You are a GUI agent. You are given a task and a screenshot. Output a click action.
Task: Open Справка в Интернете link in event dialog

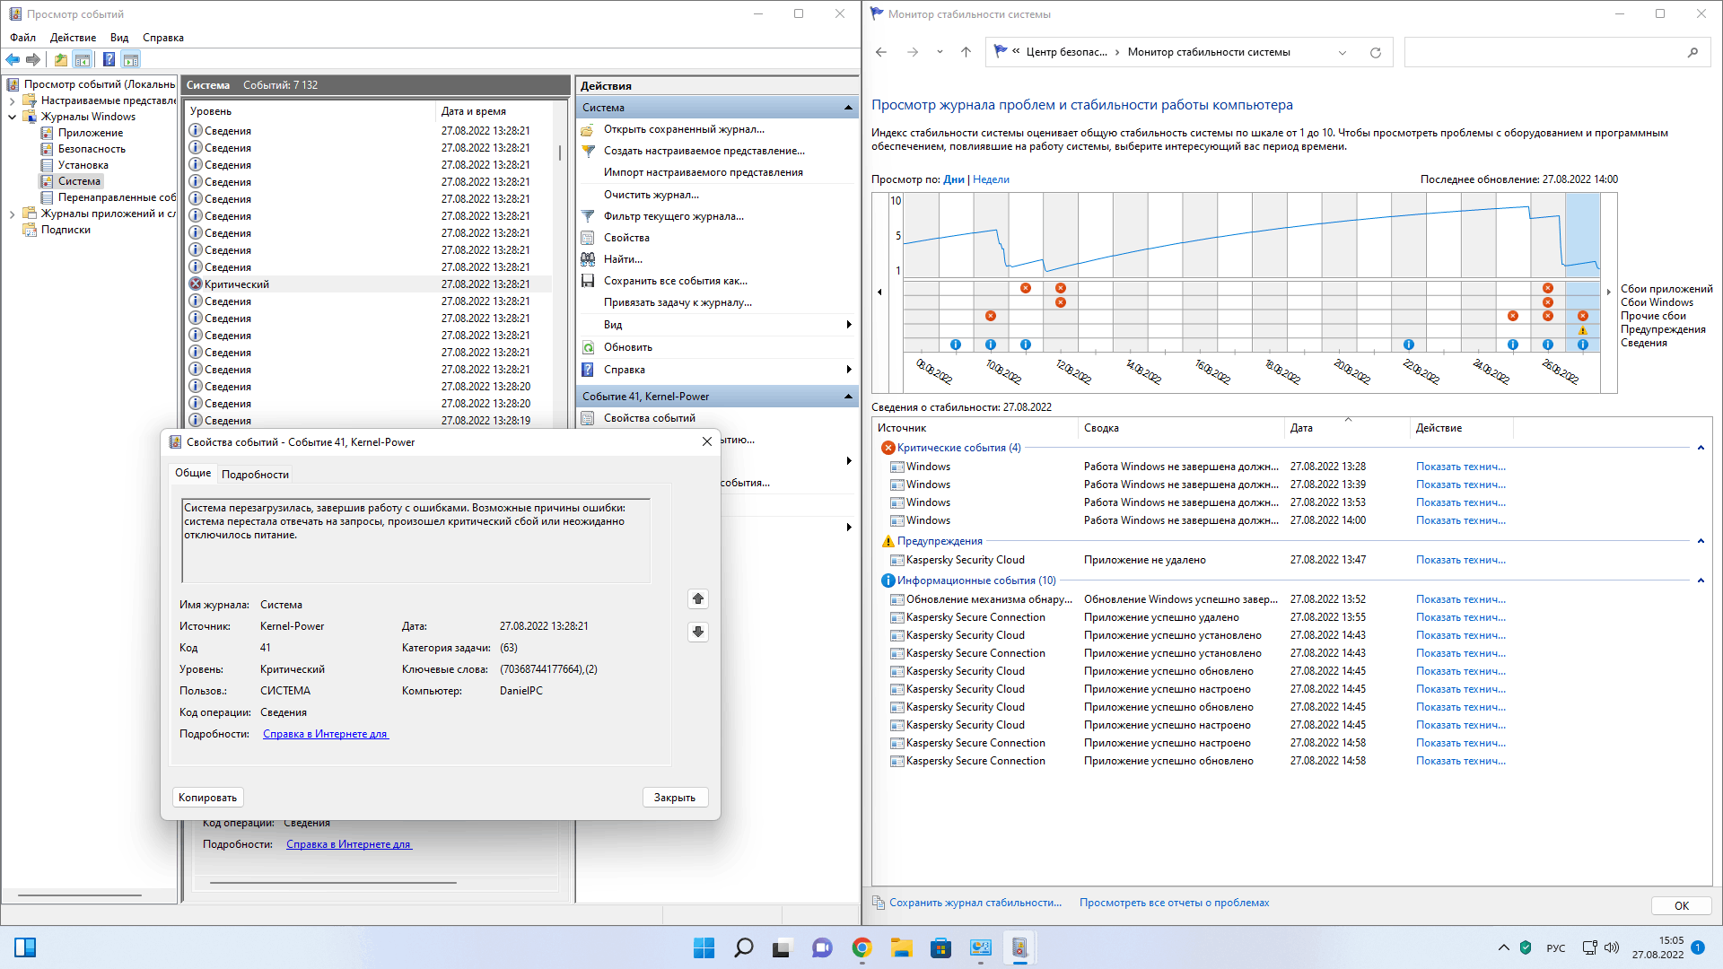click(x=325, y=734)
